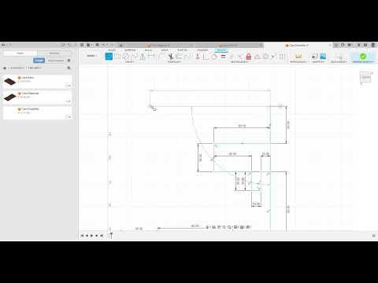
Task: Open the DESIGN workspace dropdown
Action: 91,56
